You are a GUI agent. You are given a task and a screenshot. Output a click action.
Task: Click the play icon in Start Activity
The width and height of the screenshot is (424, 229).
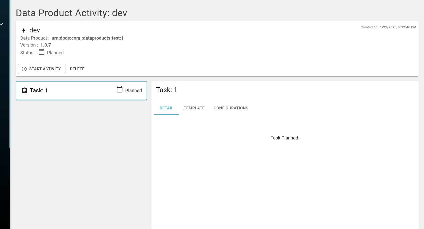pos(24,69)
